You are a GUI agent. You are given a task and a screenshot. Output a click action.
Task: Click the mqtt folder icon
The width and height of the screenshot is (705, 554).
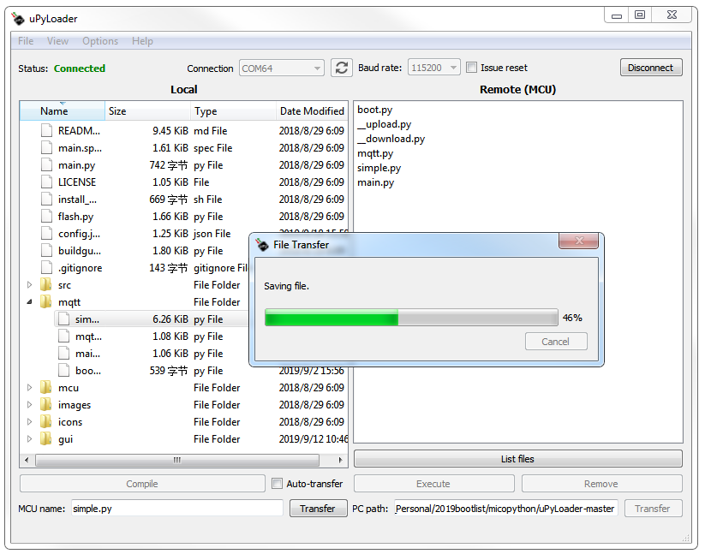pyautogui.click(x=46, y=301)
